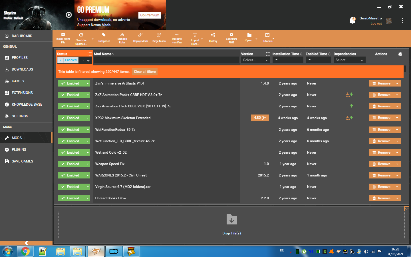Open Chrome from Windows taskbar

[x=25, y=251]
